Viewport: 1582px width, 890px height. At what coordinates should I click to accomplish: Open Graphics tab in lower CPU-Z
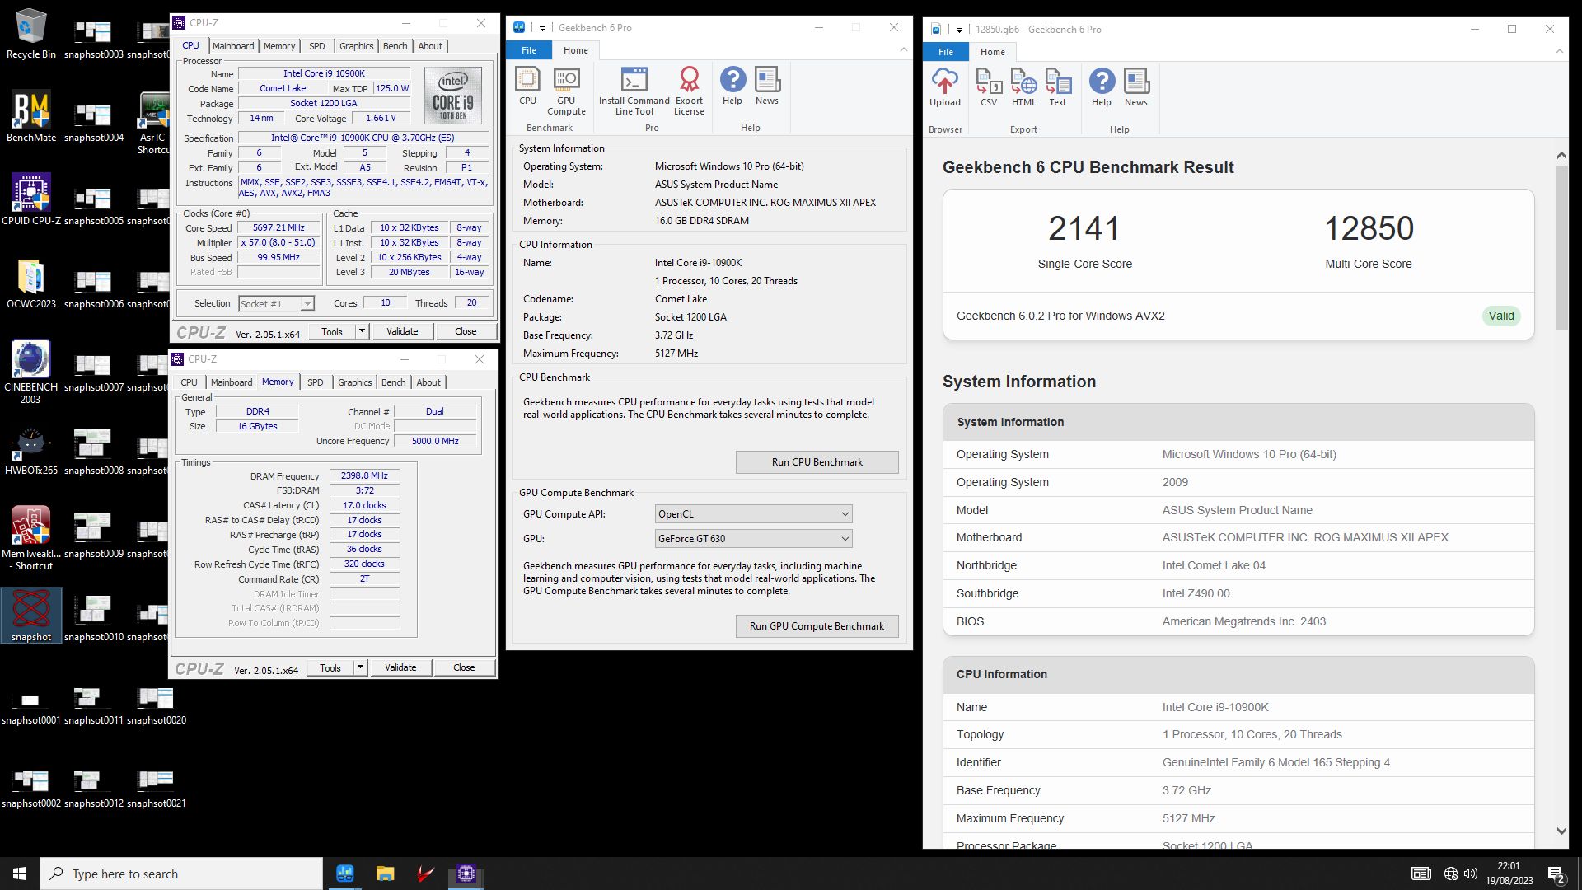355,382
